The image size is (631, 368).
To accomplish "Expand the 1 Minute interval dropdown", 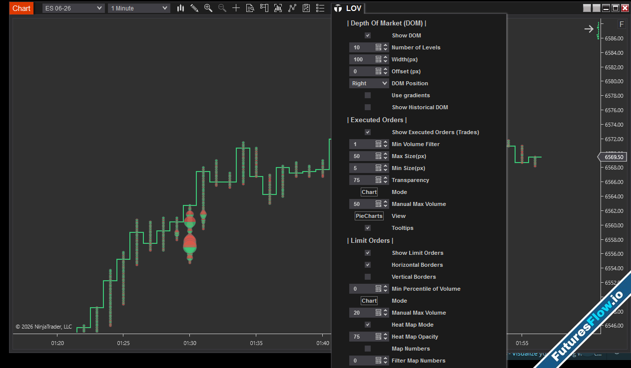I will [139, 8].
